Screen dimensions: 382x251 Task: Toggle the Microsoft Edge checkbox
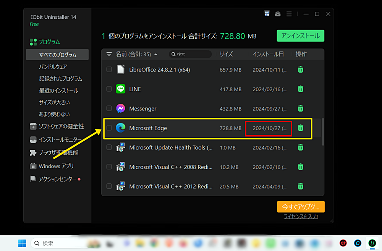[x=109, y=128]
